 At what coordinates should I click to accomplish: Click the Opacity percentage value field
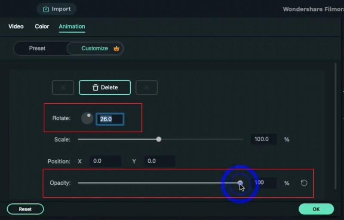(264, 183)
